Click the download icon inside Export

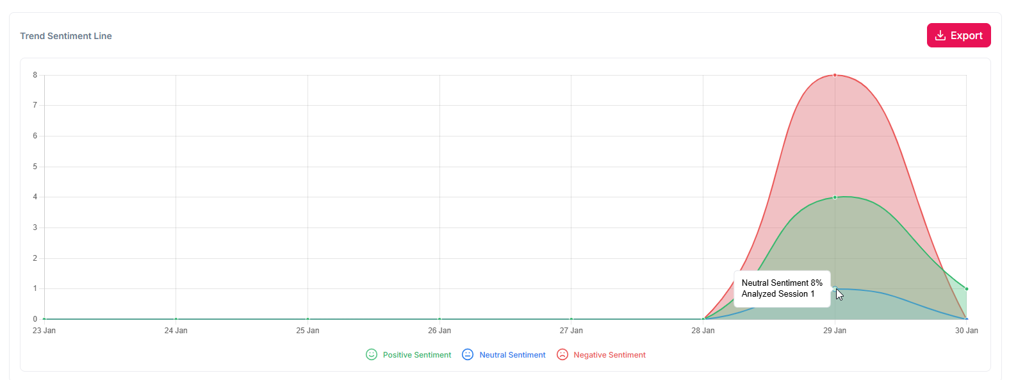(940, 35)
